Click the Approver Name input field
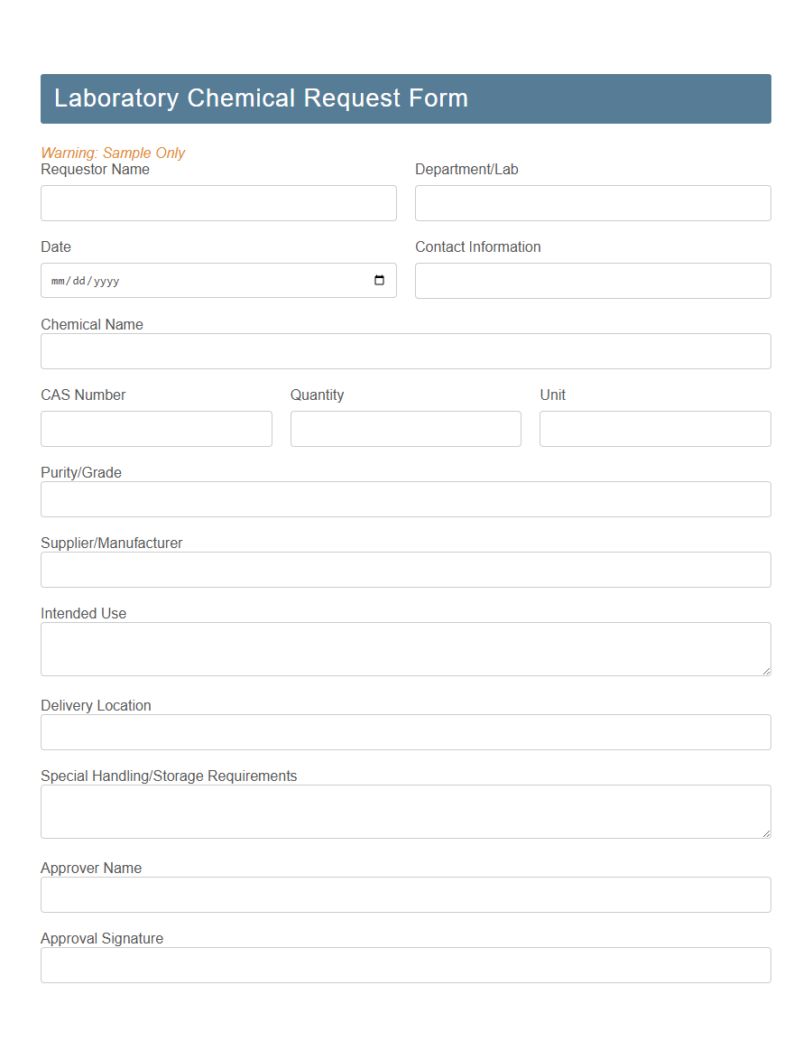 pos(405,894)
